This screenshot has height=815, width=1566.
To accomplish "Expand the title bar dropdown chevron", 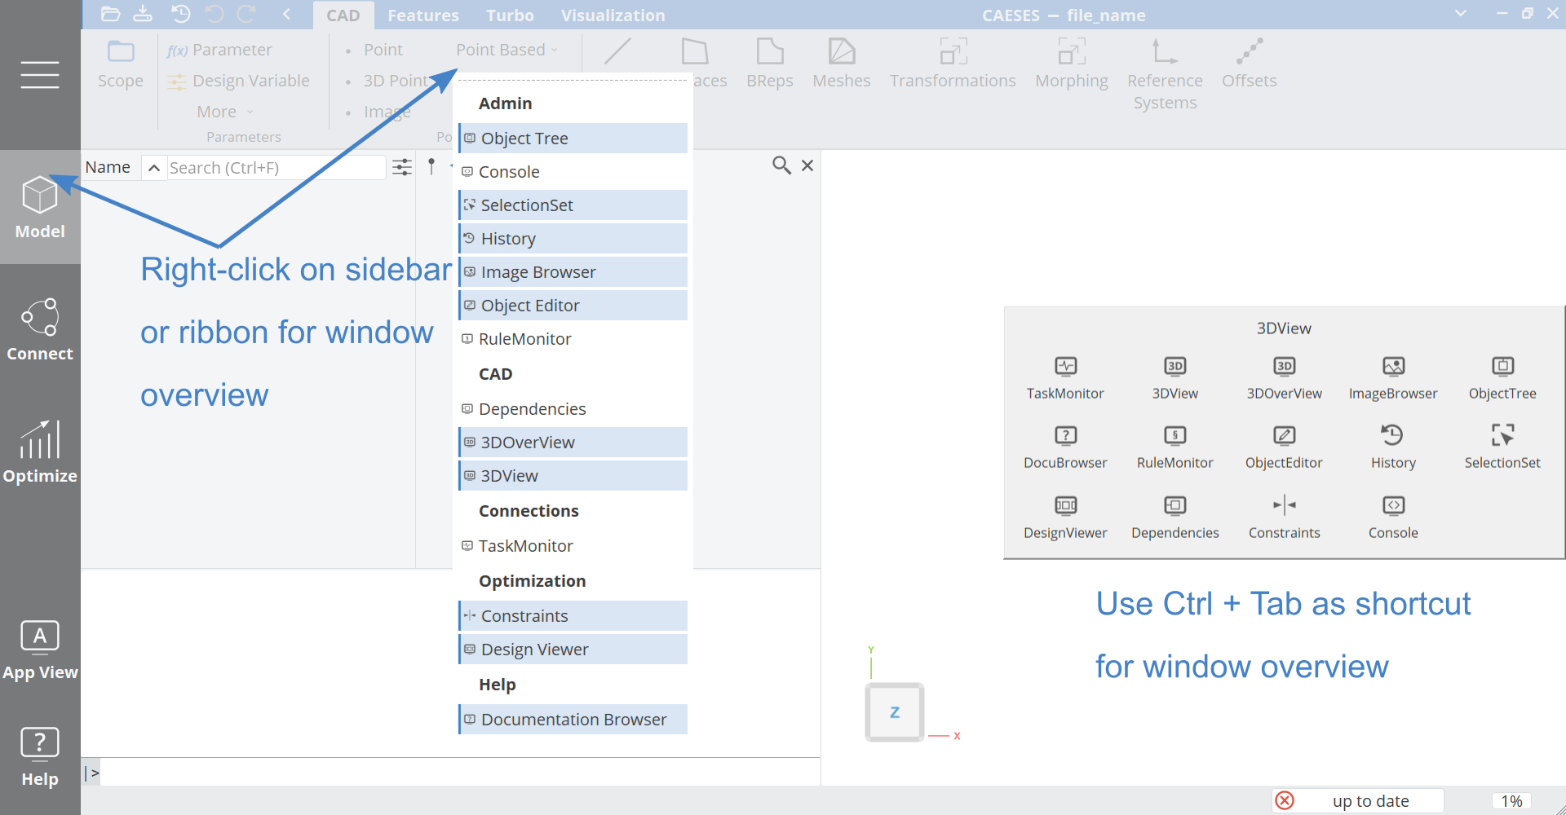I will (x=1460, y=13).
